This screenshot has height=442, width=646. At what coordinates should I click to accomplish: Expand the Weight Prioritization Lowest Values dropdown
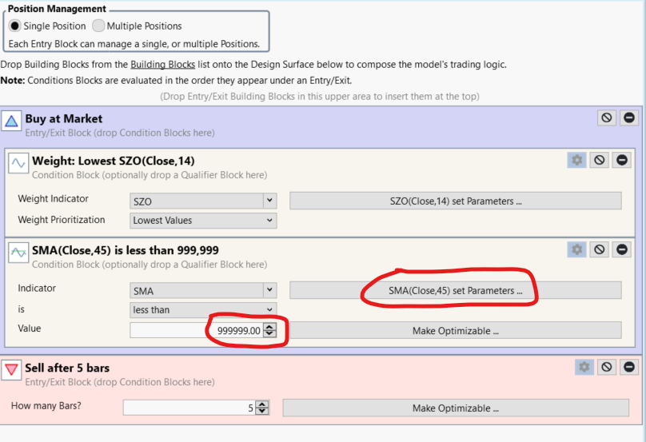[x=203, y=221]
